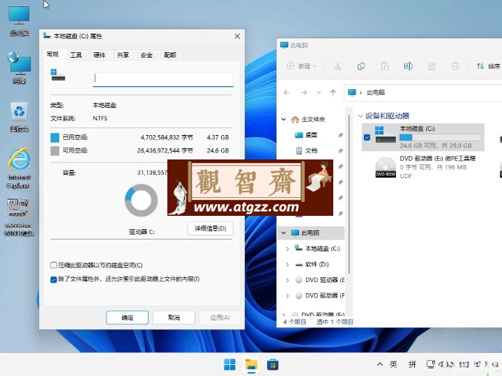Open 桌面 in the navigation pane

[x=306, y=135]
